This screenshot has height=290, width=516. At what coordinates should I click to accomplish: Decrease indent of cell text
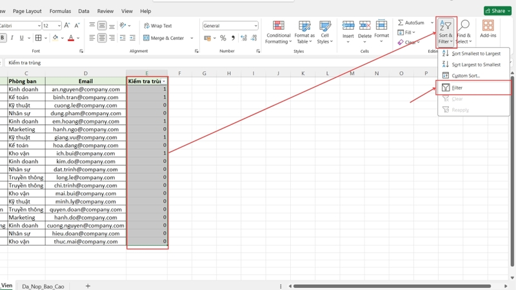tap(123, 38)
